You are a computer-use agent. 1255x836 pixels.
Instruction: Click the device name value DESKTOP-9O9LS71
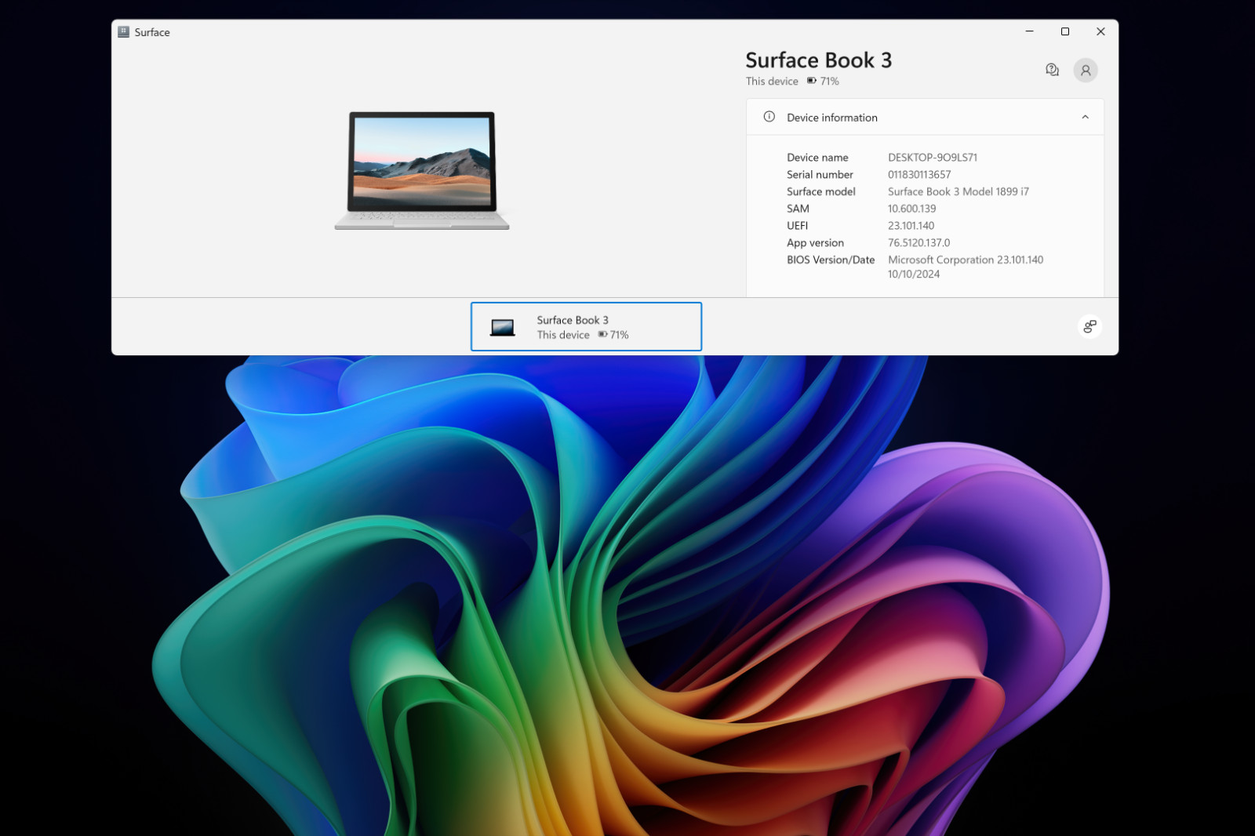(933, 158)
